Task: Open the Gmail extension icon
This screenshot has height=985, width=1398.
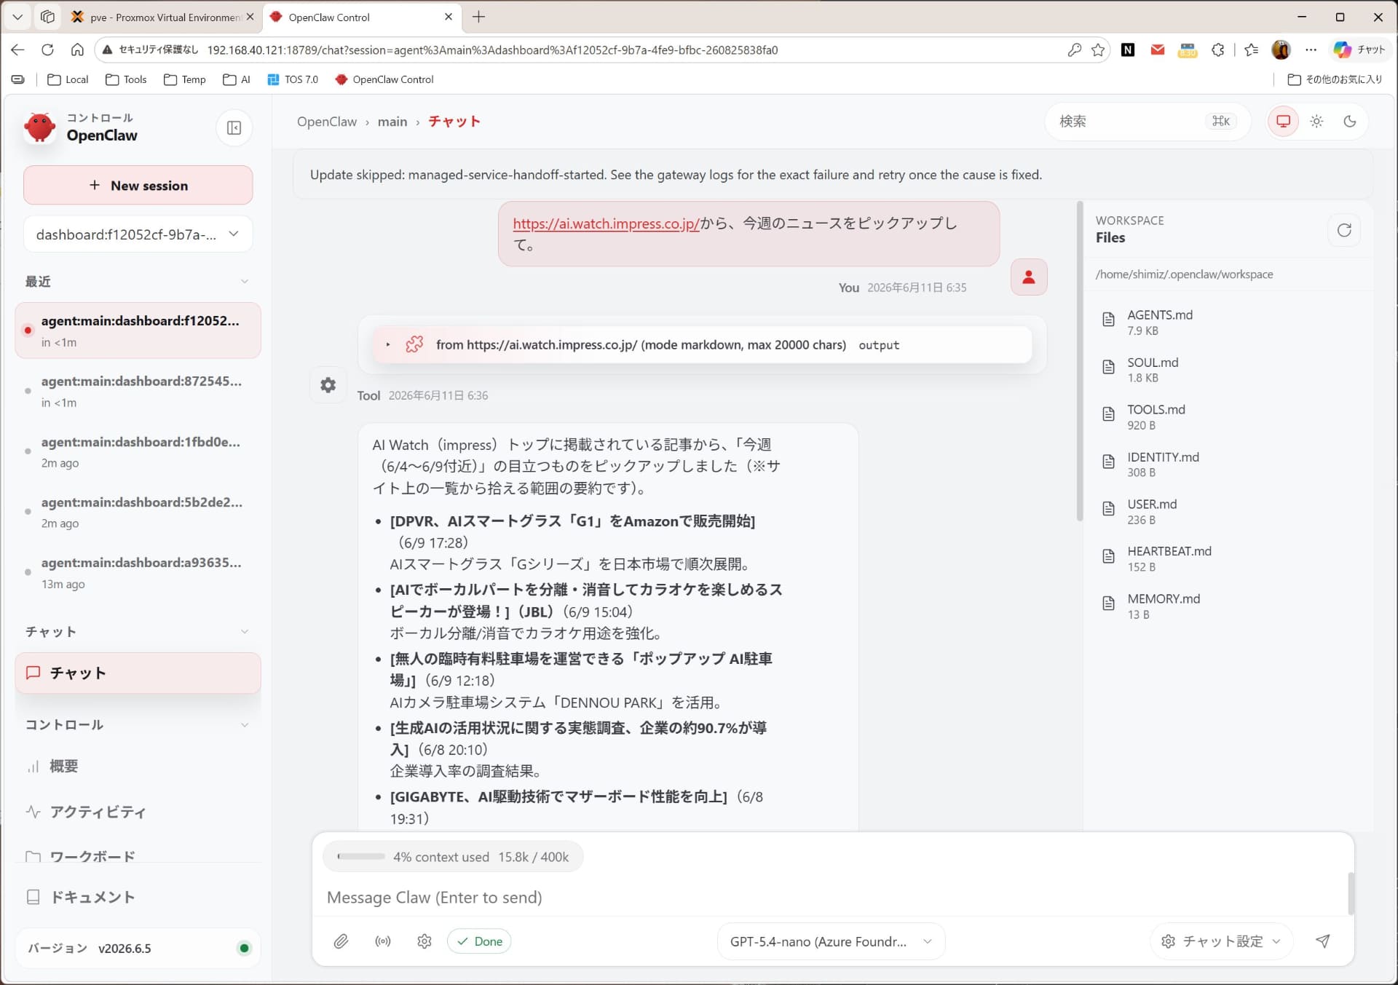Action: 1158,50
